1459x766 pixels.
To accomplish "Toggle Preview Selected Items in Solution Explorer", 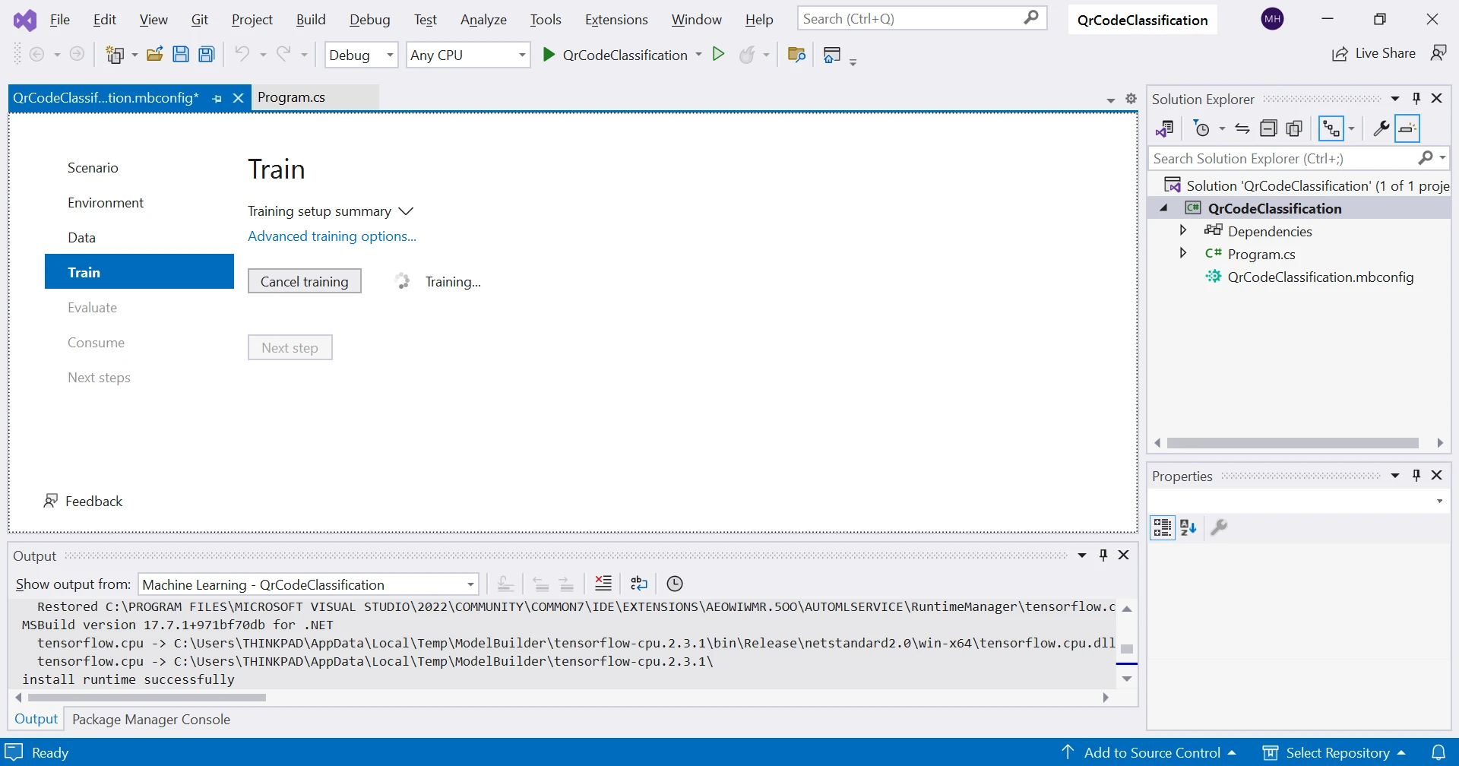I will [x=1407, y=128].
